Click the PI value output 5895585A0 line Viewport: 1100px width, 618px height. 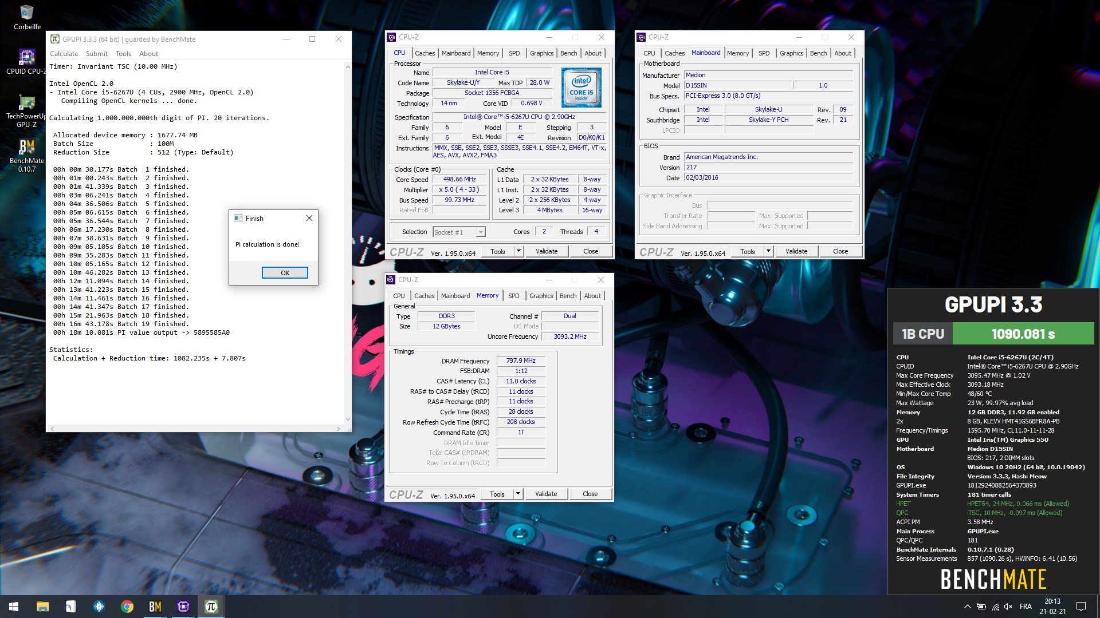coord(142,332)
